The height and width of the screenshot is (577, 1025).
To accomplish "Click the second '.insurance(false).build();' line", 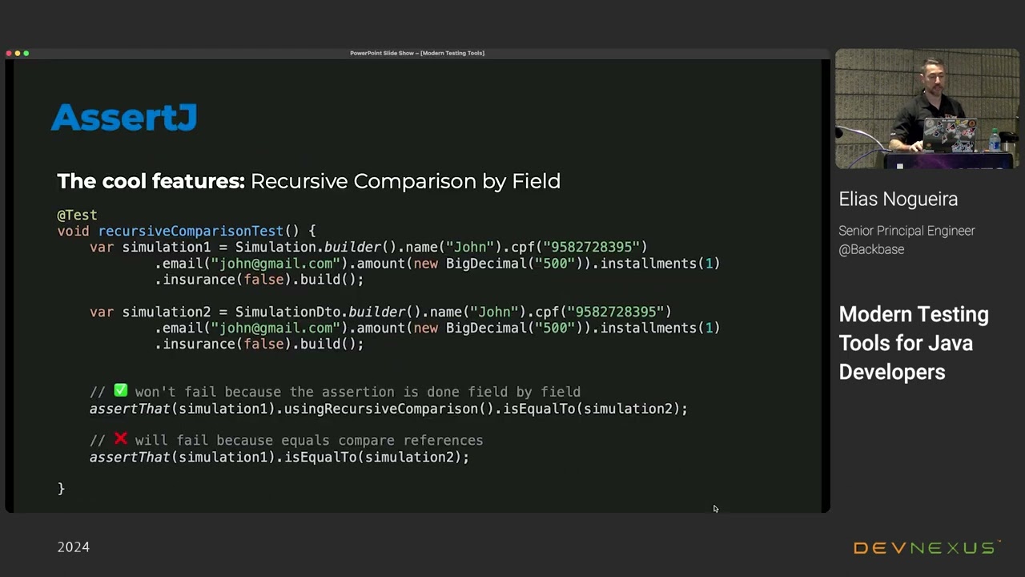I will coord(259,344).
